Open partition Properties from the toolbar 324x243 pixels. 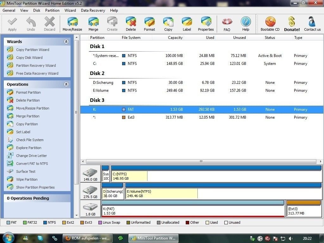(206, 24)
